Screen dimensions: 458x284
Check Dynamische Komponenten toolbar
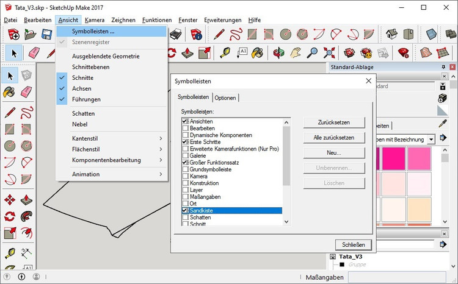pos(185,135)
